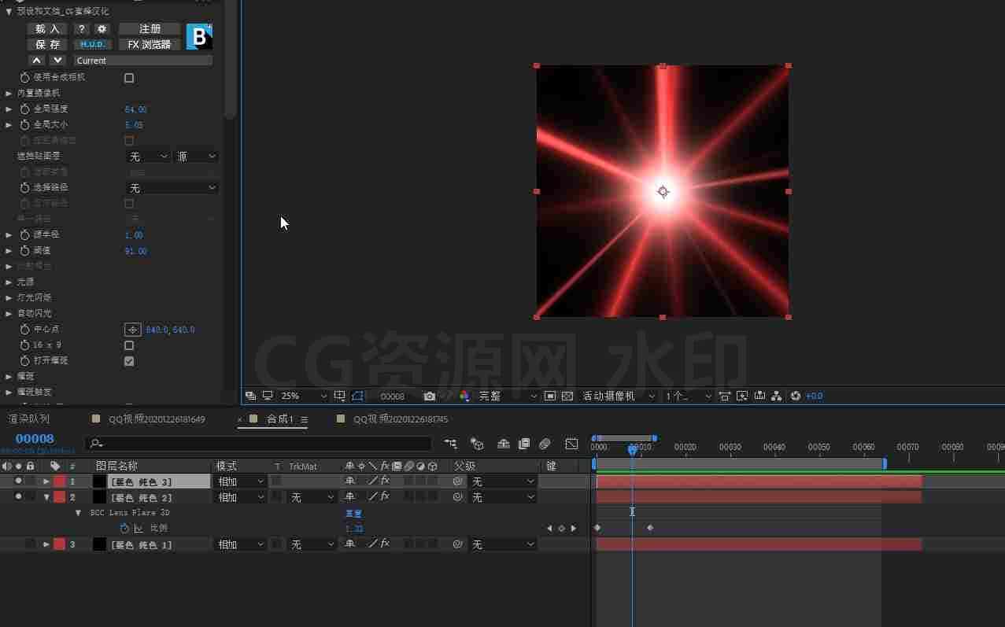Toggle the transparency grid icon
Viewport: 1005px width, 627px height.
tap(567, 396)
